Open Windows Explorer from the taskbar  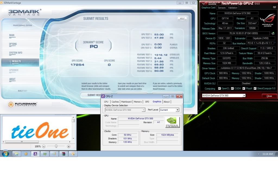click(17, 154)
